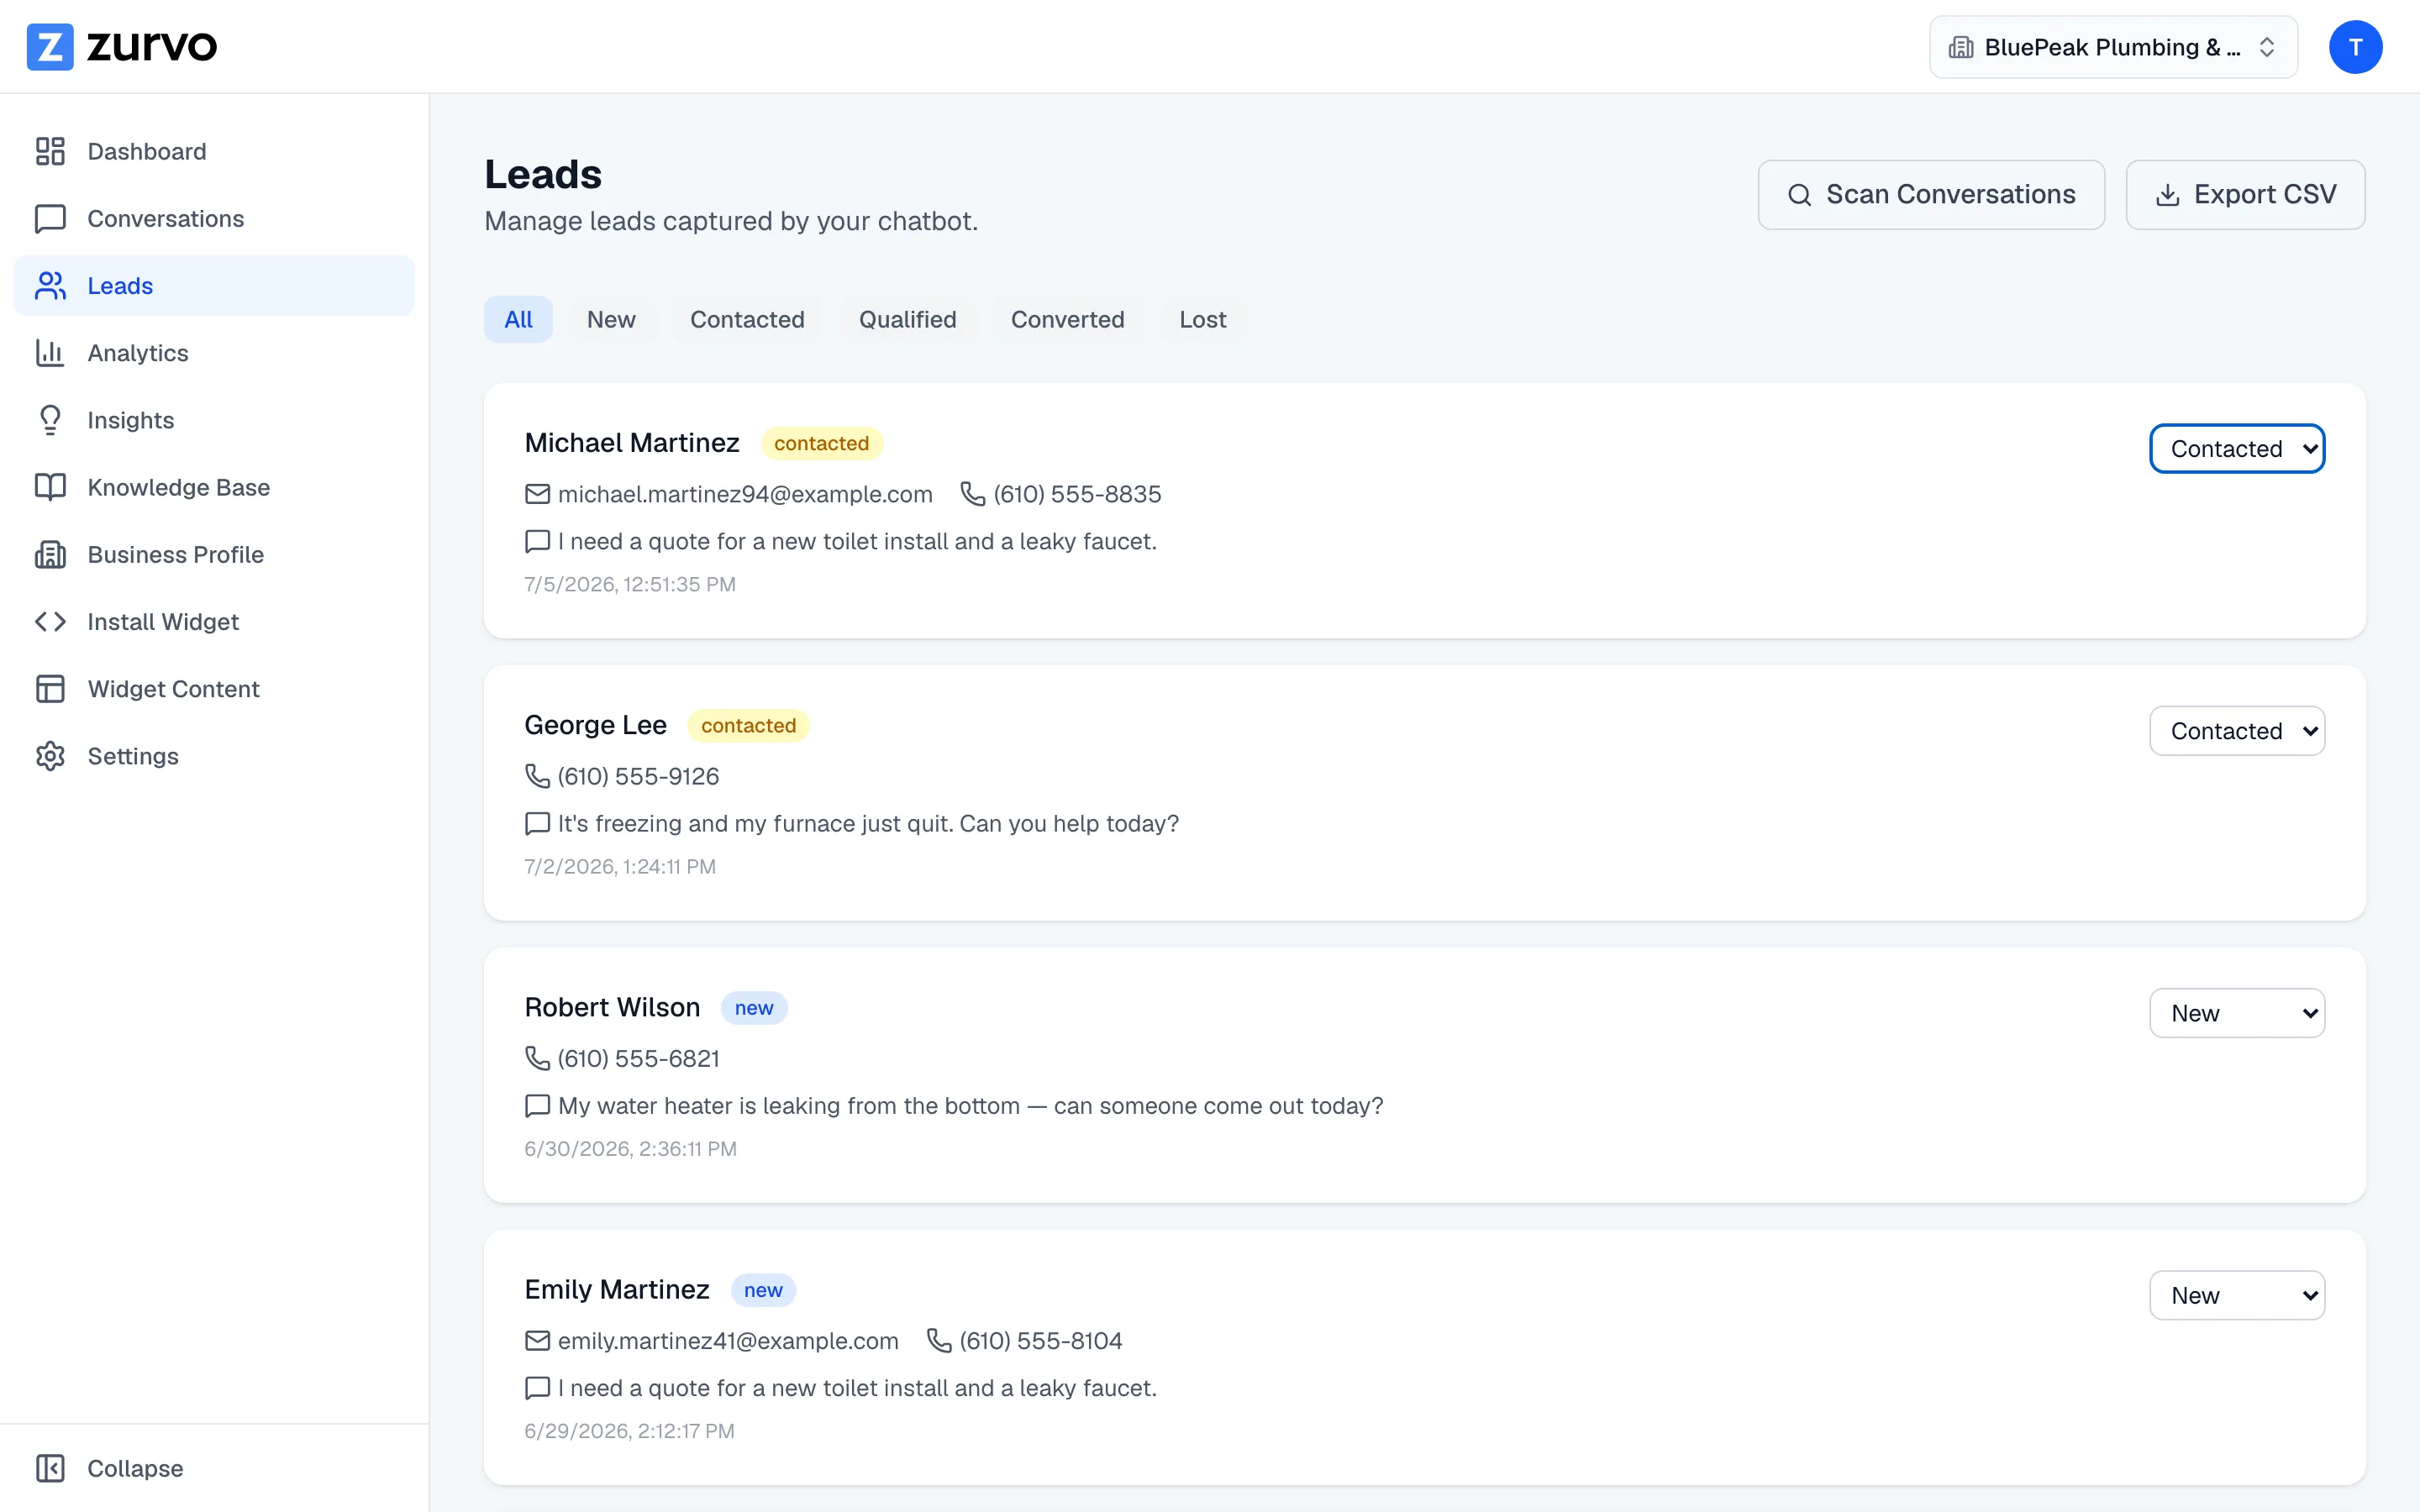Open the Analytics page
The height and width of the screenshot is (1512, 2420).
tap(214, 352)
